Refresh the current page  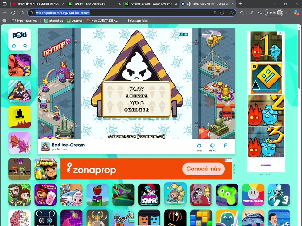[13, 13]
